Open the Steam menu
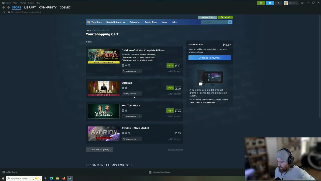Screen dimensions: 321x181 [x=8, y=3]
